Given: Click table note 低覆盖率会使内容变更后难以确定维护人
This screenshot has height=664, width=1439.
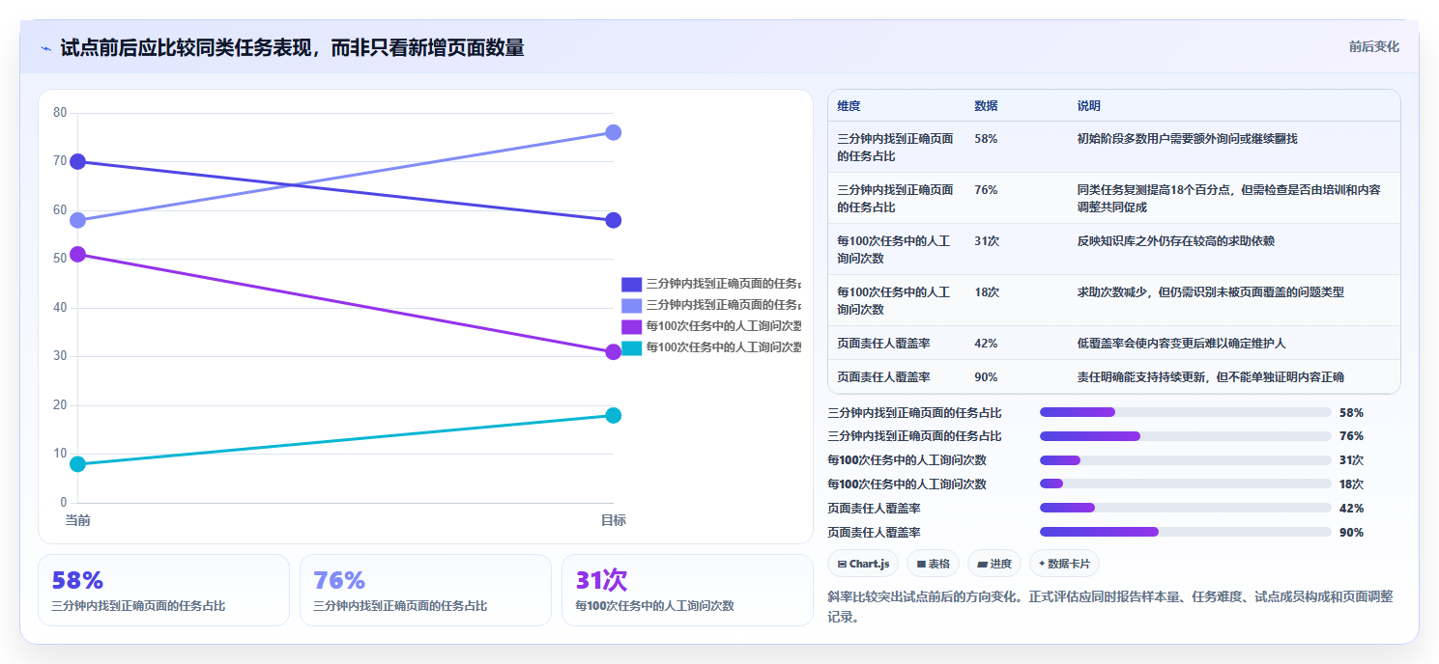Looking at the screenshot, I should pos(1181,344).
